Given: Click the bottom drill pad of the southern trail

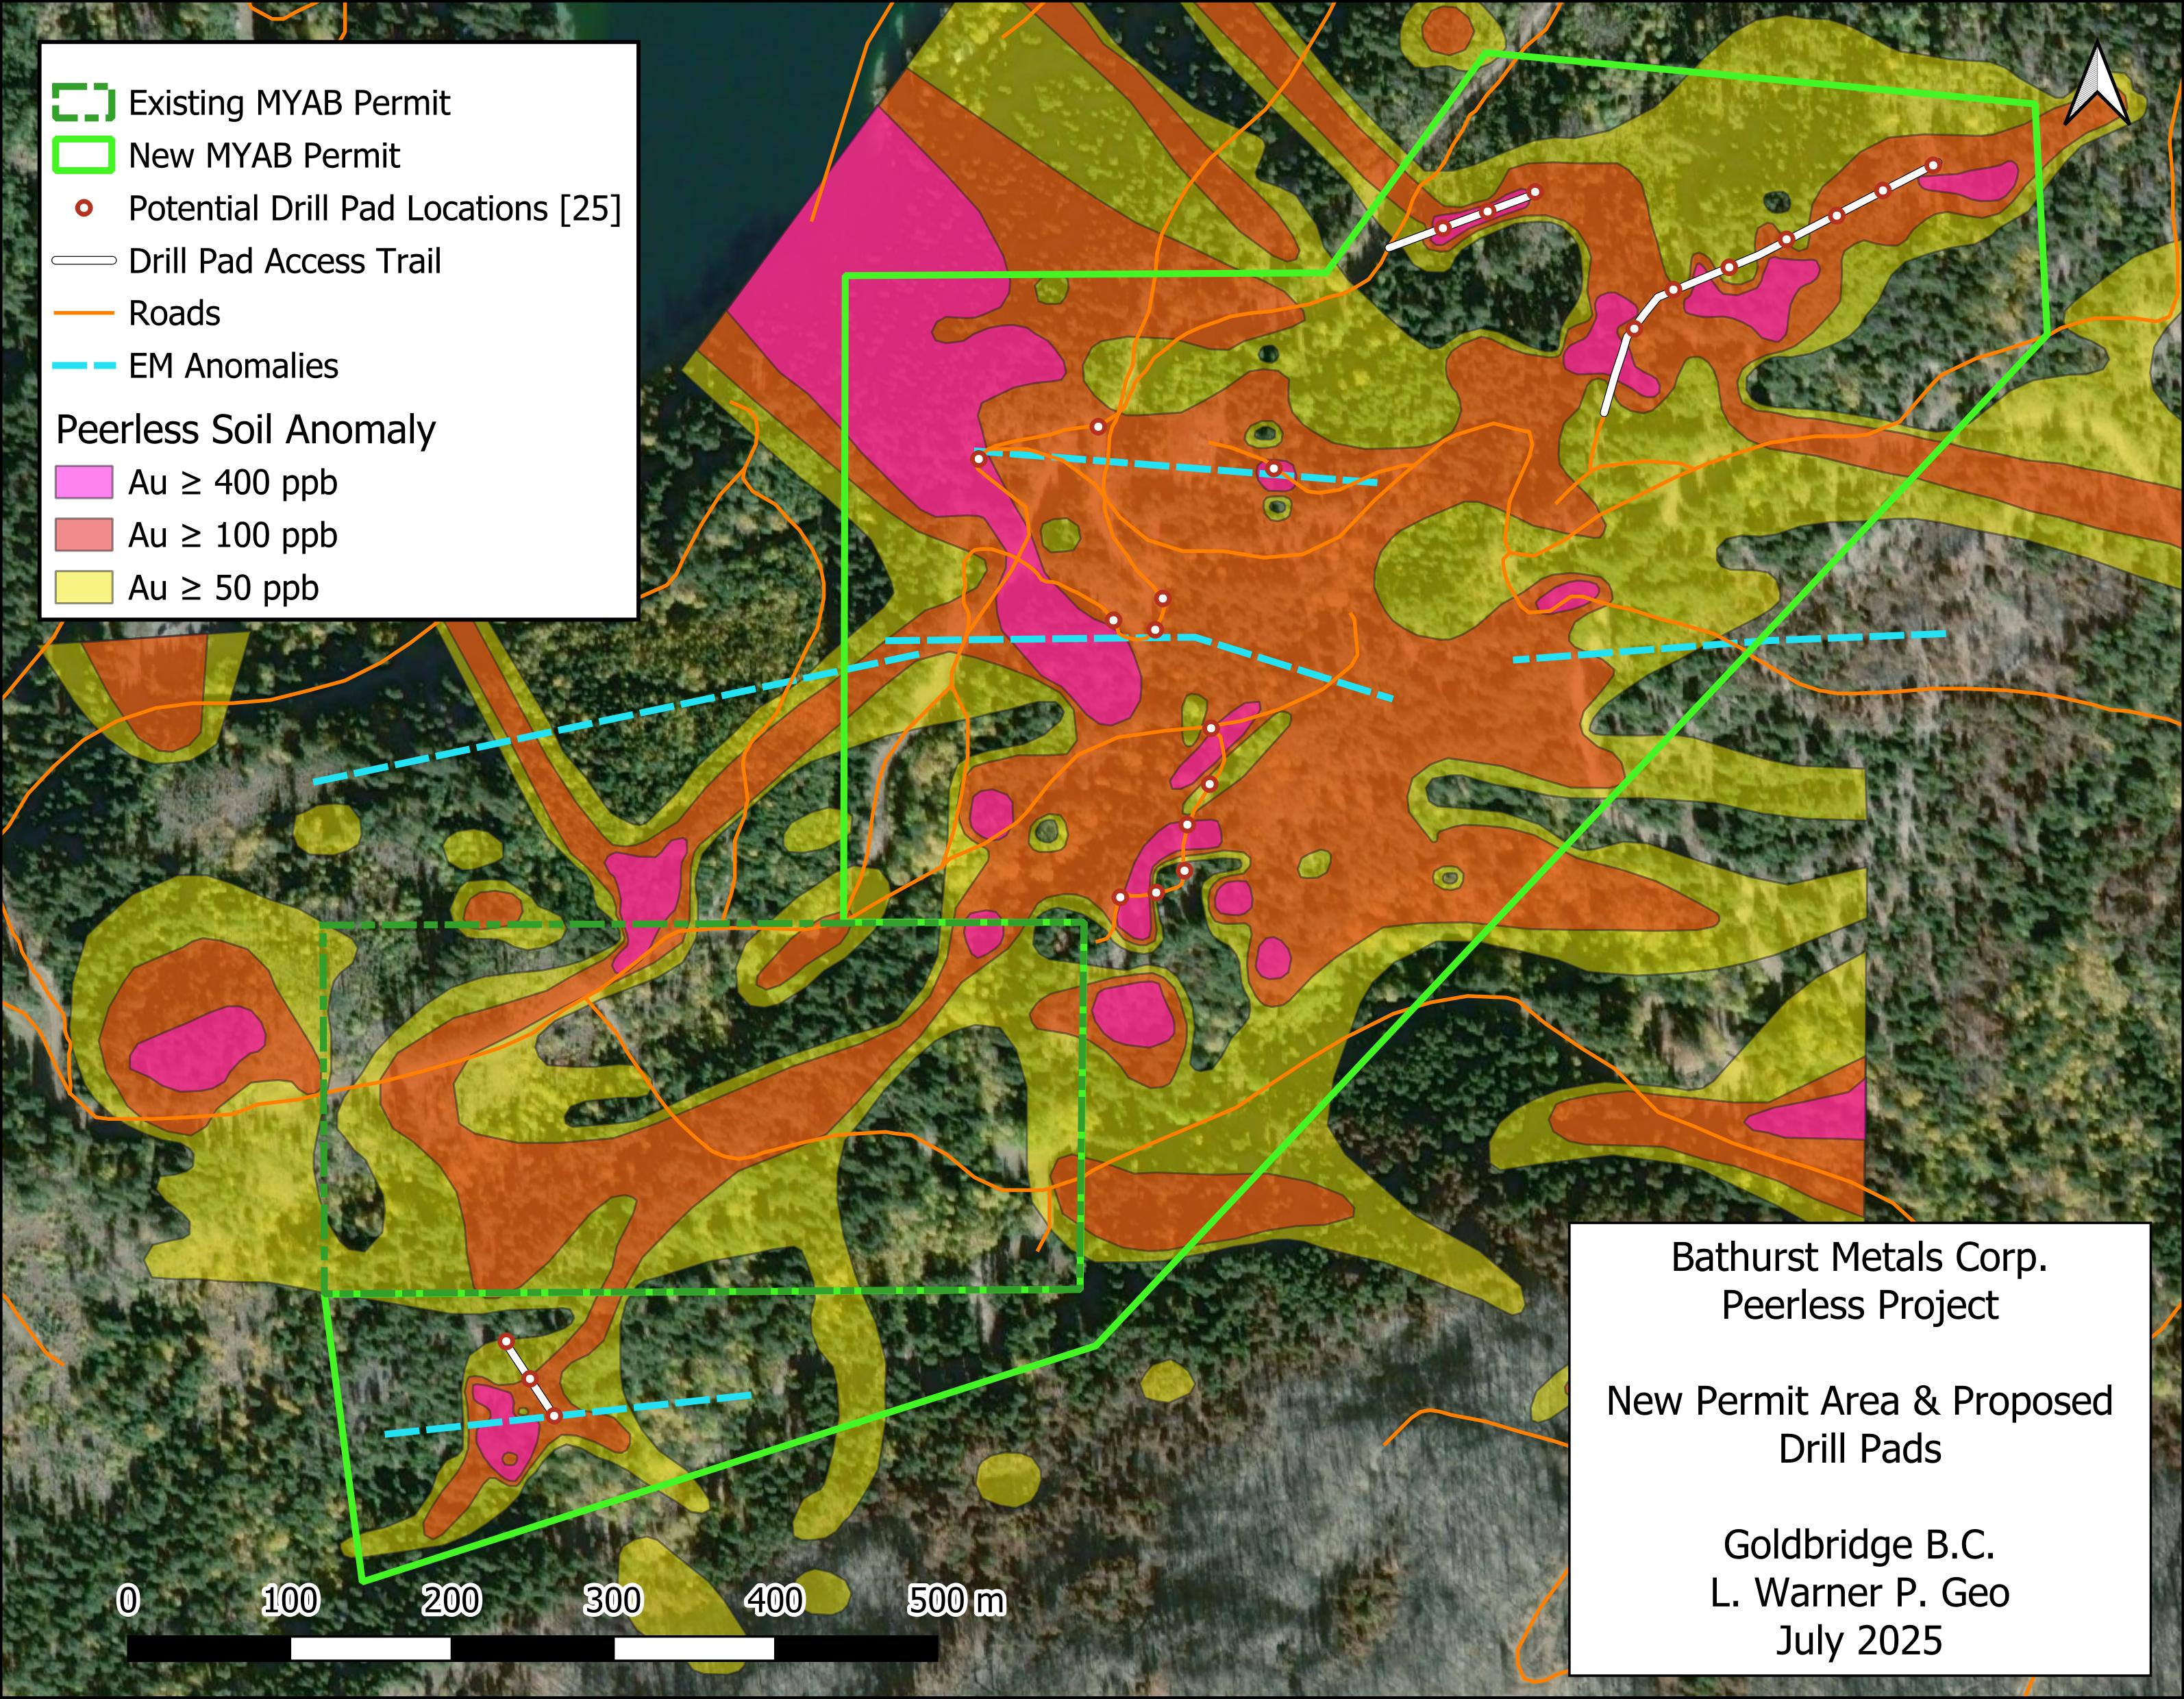Looking at the screenshot, I should click(x=554, y=1415).
